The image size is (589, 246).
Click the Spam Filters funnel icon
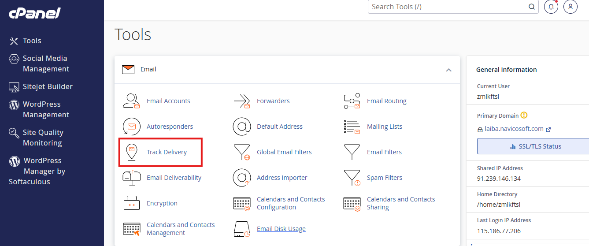352,178
